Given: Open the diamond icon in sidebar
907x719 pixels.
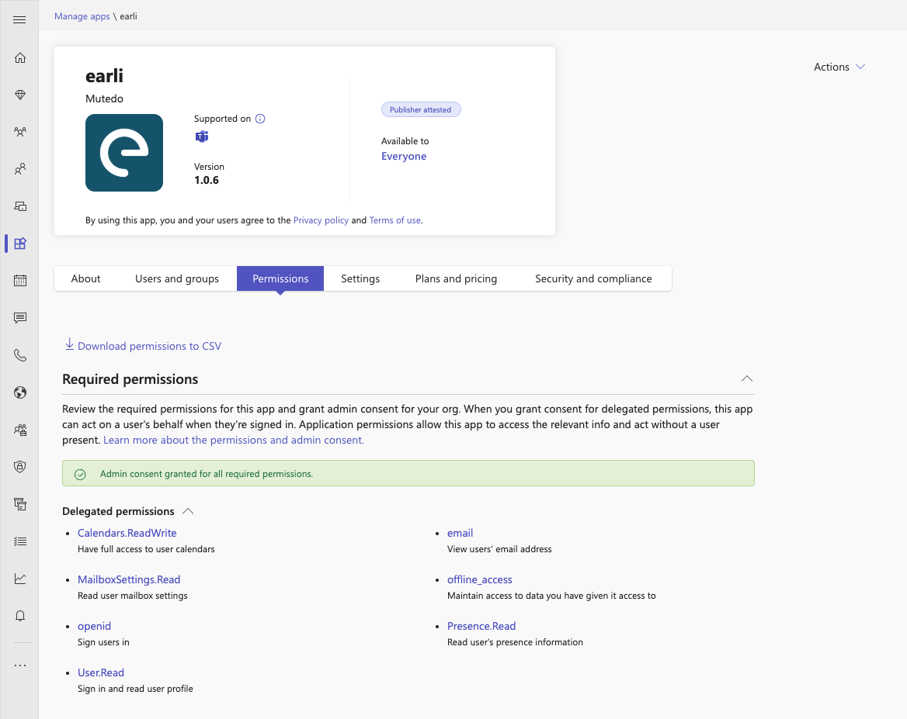Looking at the screenshot, I should (x=19, y=95).
